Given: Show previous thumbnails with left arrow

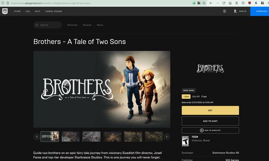Looking at the screenshot, I should (37, 137).
